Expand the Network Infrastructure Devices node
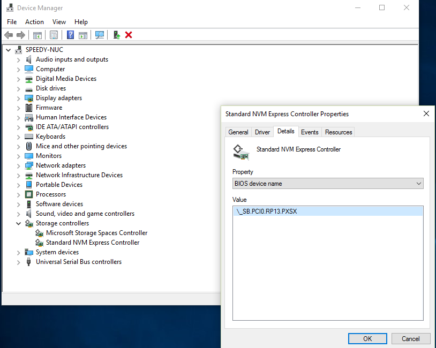 click(x=18, y=176)
